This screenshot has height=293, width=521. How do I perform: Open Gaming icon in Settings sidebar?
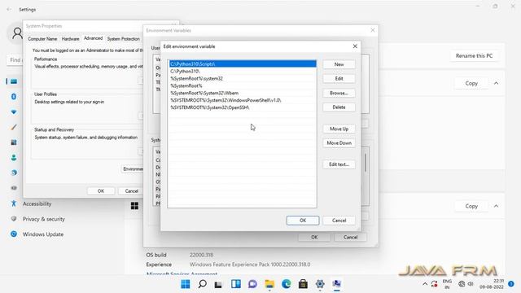tap(14, 188)
